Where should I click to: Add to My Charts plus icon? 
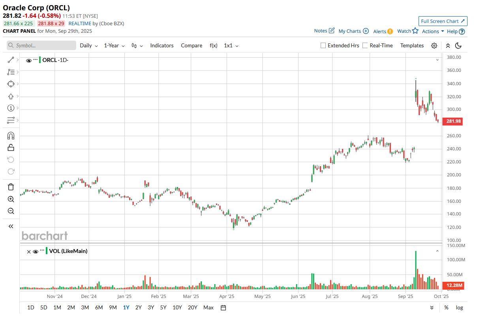(366, 31)
